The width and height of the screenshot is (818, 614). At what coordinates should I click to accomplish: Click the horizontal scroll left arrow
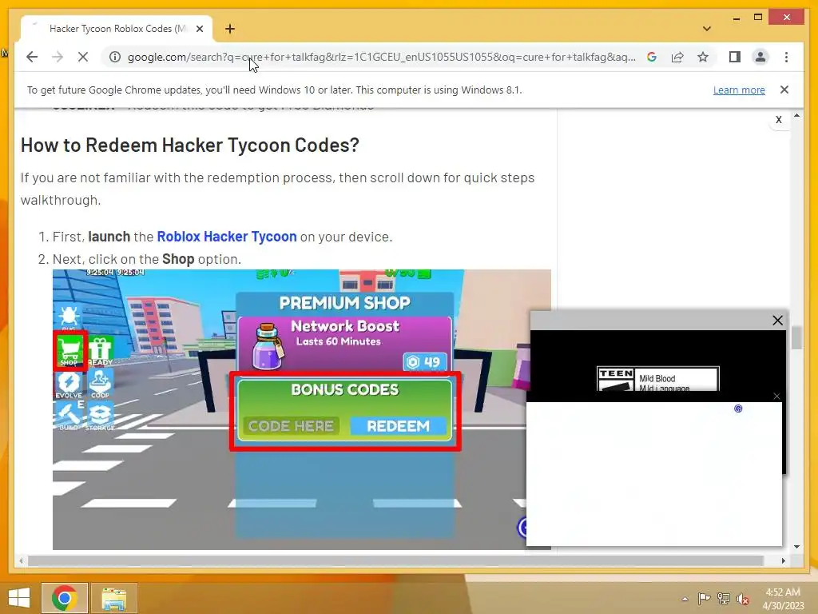[21, 560]
